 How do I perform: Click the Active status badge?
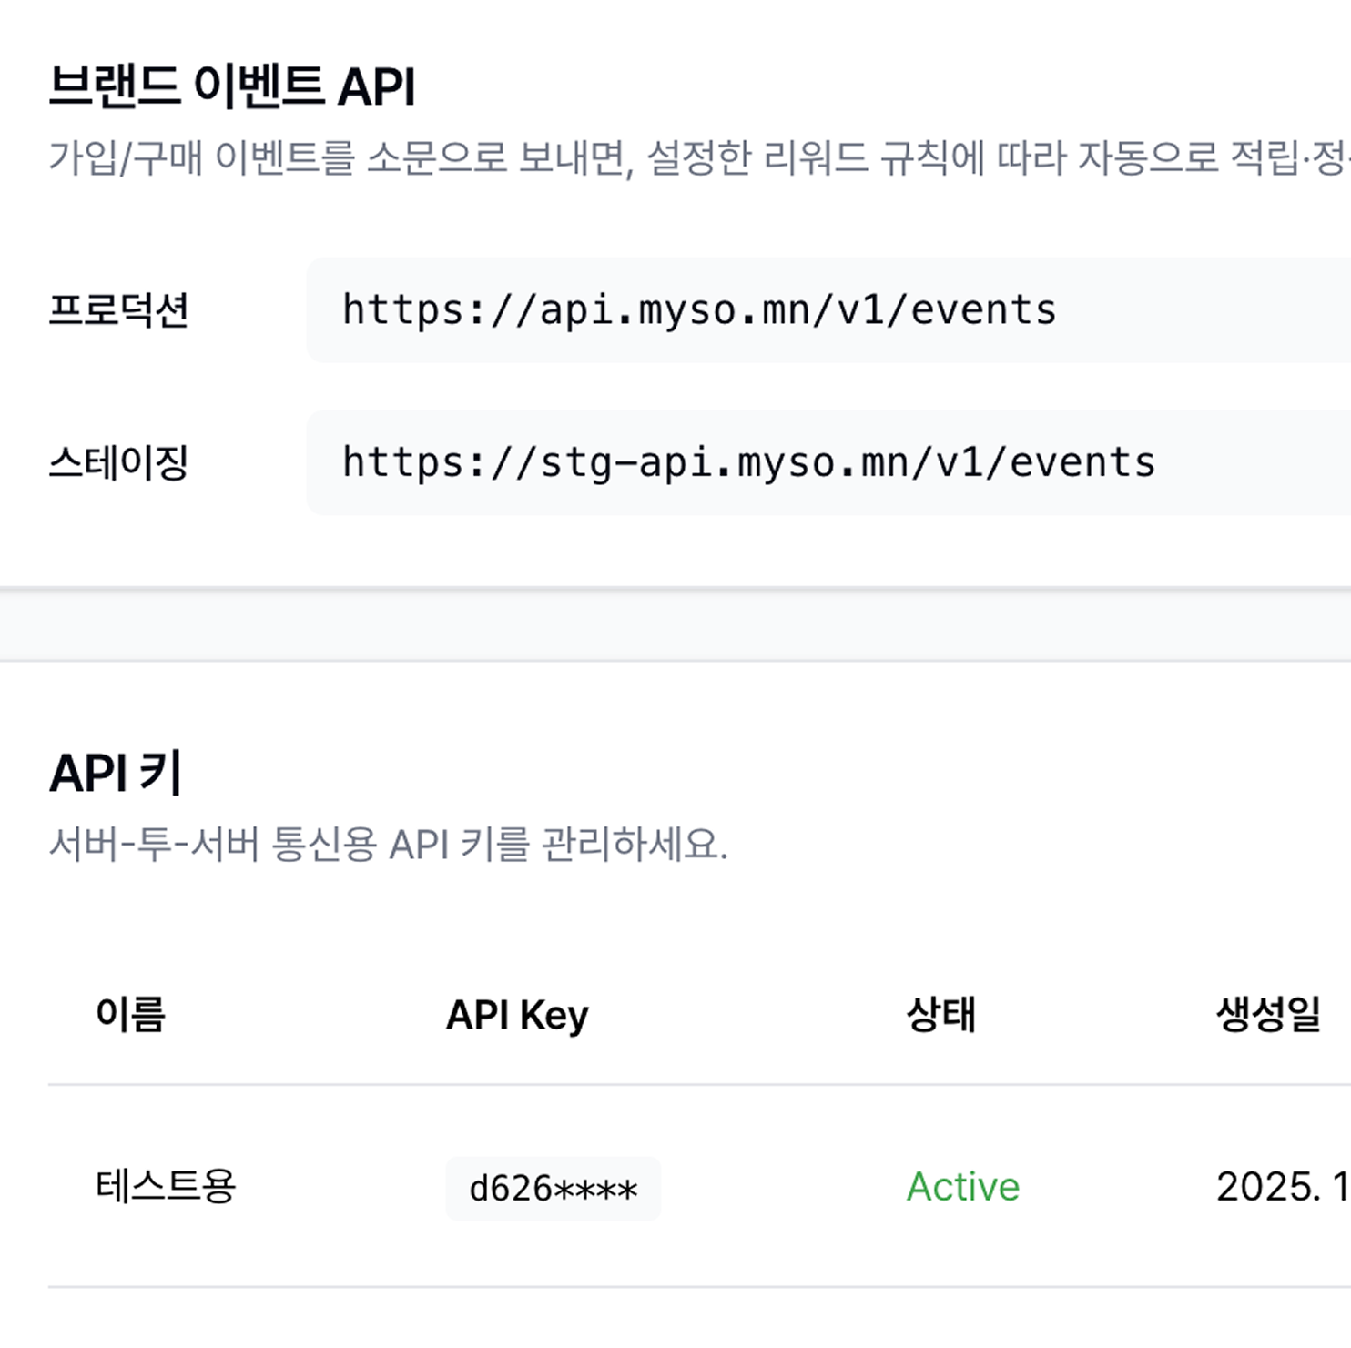coord(961,1187)
